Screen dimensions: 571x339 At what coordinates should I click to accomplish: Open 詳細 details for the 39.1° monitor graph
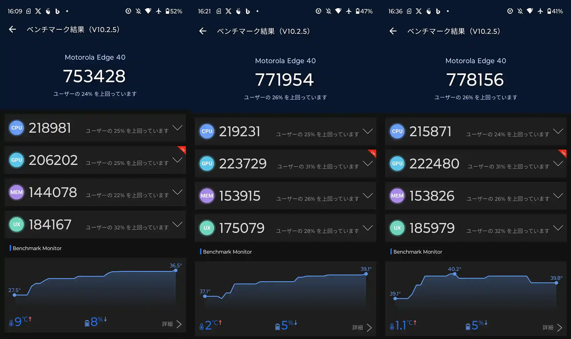(x=362, y=327)
